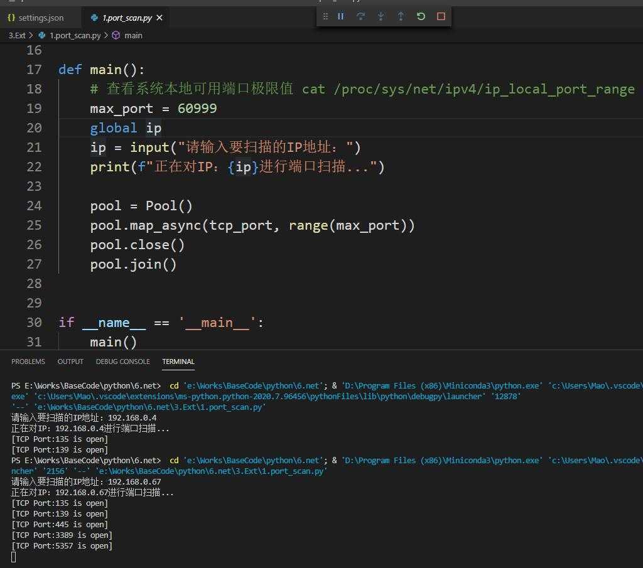The width and height of the screenshot is (643, 568).
Task: Click the cube symbol icon in breadcrumb
Action: [116, 36]
